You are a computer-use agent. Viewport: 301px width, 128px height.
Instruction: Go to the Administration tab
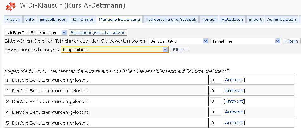pos(281,20)
